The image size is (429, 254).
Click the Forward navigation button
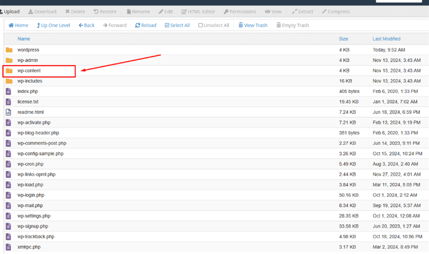(115, 25)
